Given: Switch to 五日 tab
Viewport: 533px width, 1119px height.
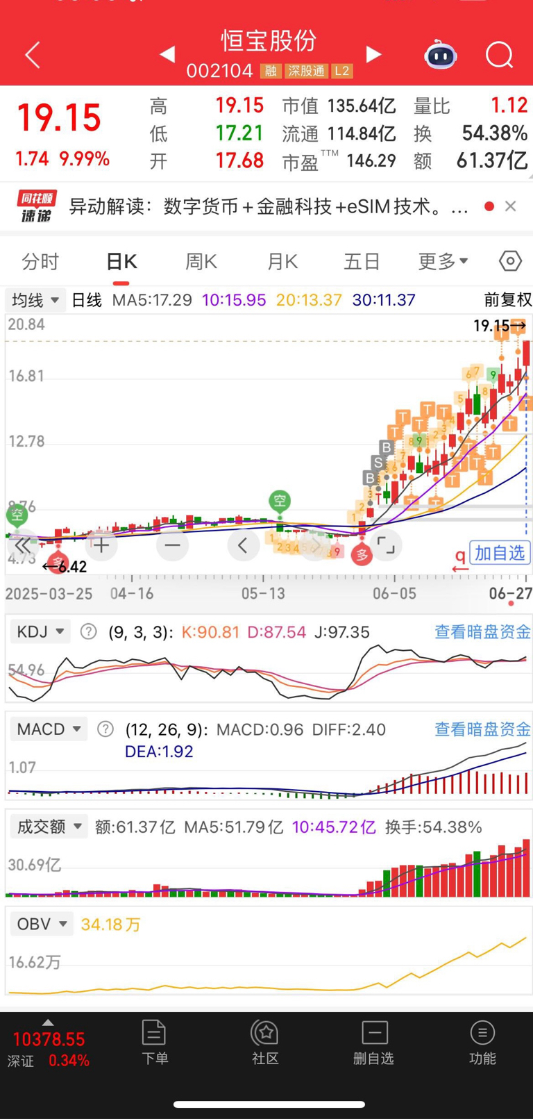Looking at the screenshot, I should (x=362, y=262).
